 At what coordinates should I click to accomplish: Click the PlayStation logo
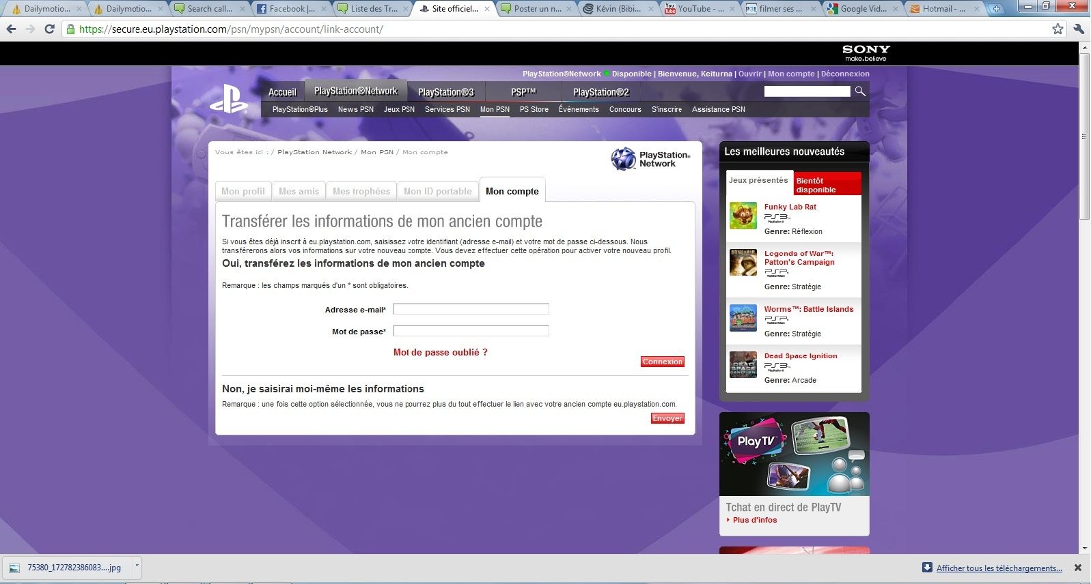click(229, 98)
